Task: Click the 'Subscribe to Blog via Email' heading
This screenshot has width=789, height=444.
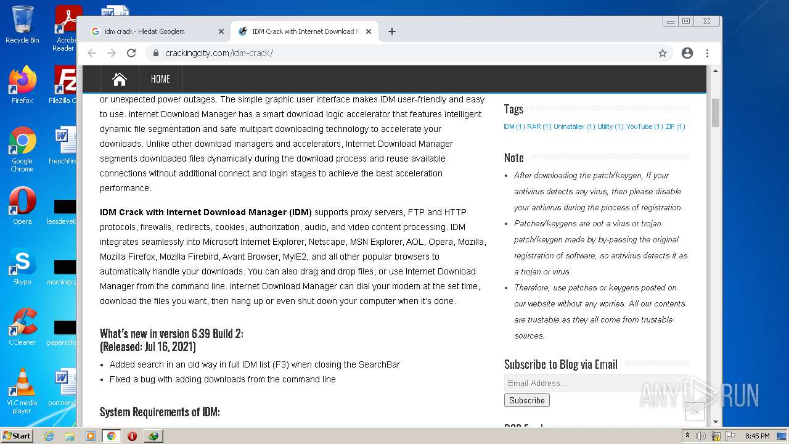Action: [560, 364]
